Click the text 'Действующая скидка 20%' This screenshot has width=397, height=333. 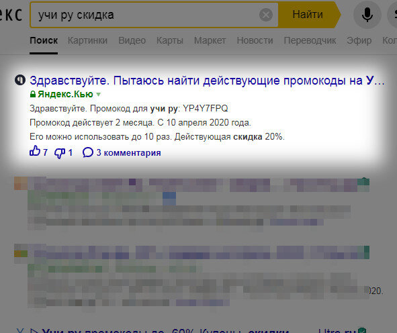pos(229,137)
